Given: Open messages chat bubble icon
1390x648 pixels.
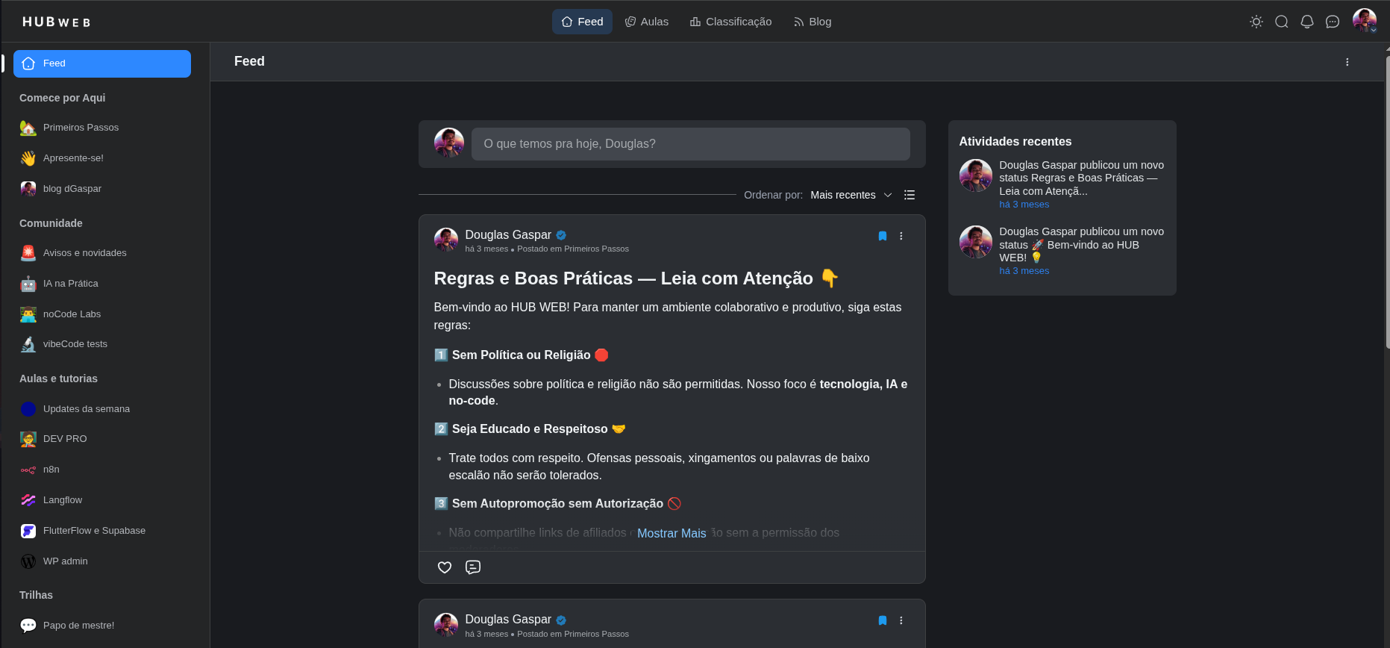Looking at the screenshot, I should point(1333,22).
